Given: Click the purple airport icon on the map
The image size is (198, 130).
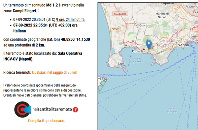Looking at the screenshot, I should coord(196,22).
